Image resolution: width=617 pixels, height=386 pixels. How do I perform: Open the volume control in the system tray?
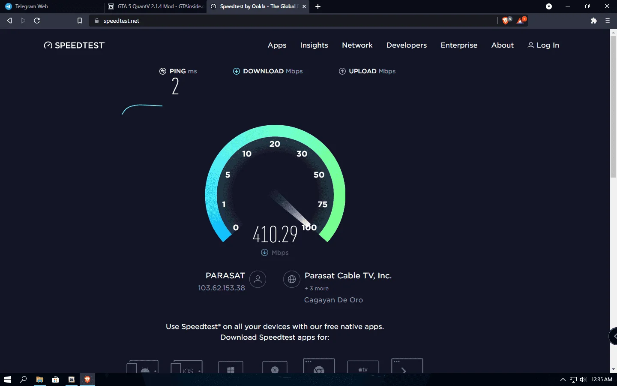(x=583, y=380)
